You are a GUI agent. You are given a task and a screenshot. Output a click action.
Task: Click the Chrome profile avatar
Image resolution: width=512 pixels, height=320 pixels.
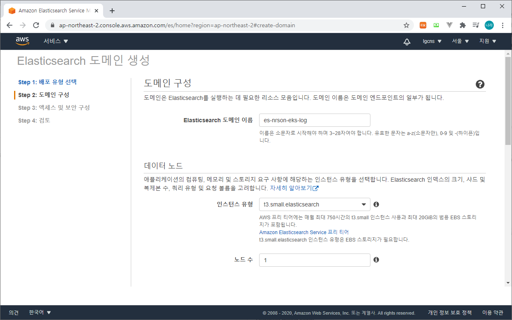[489, 25]
